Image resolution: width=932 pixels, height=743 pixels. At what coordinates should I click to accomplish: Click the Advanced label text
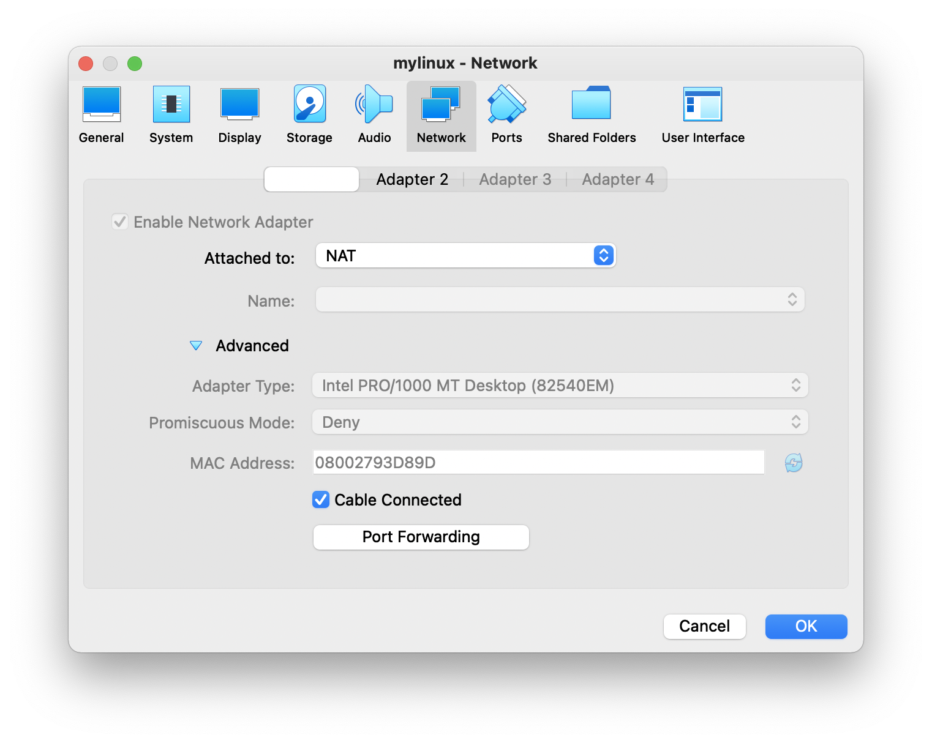tap(252, 346)
